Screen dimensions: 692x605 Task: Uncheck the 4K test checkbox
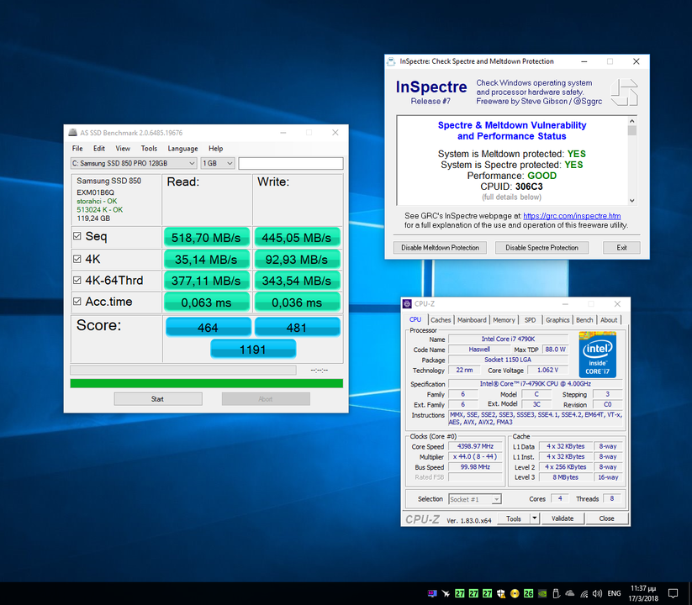[77, 259]
